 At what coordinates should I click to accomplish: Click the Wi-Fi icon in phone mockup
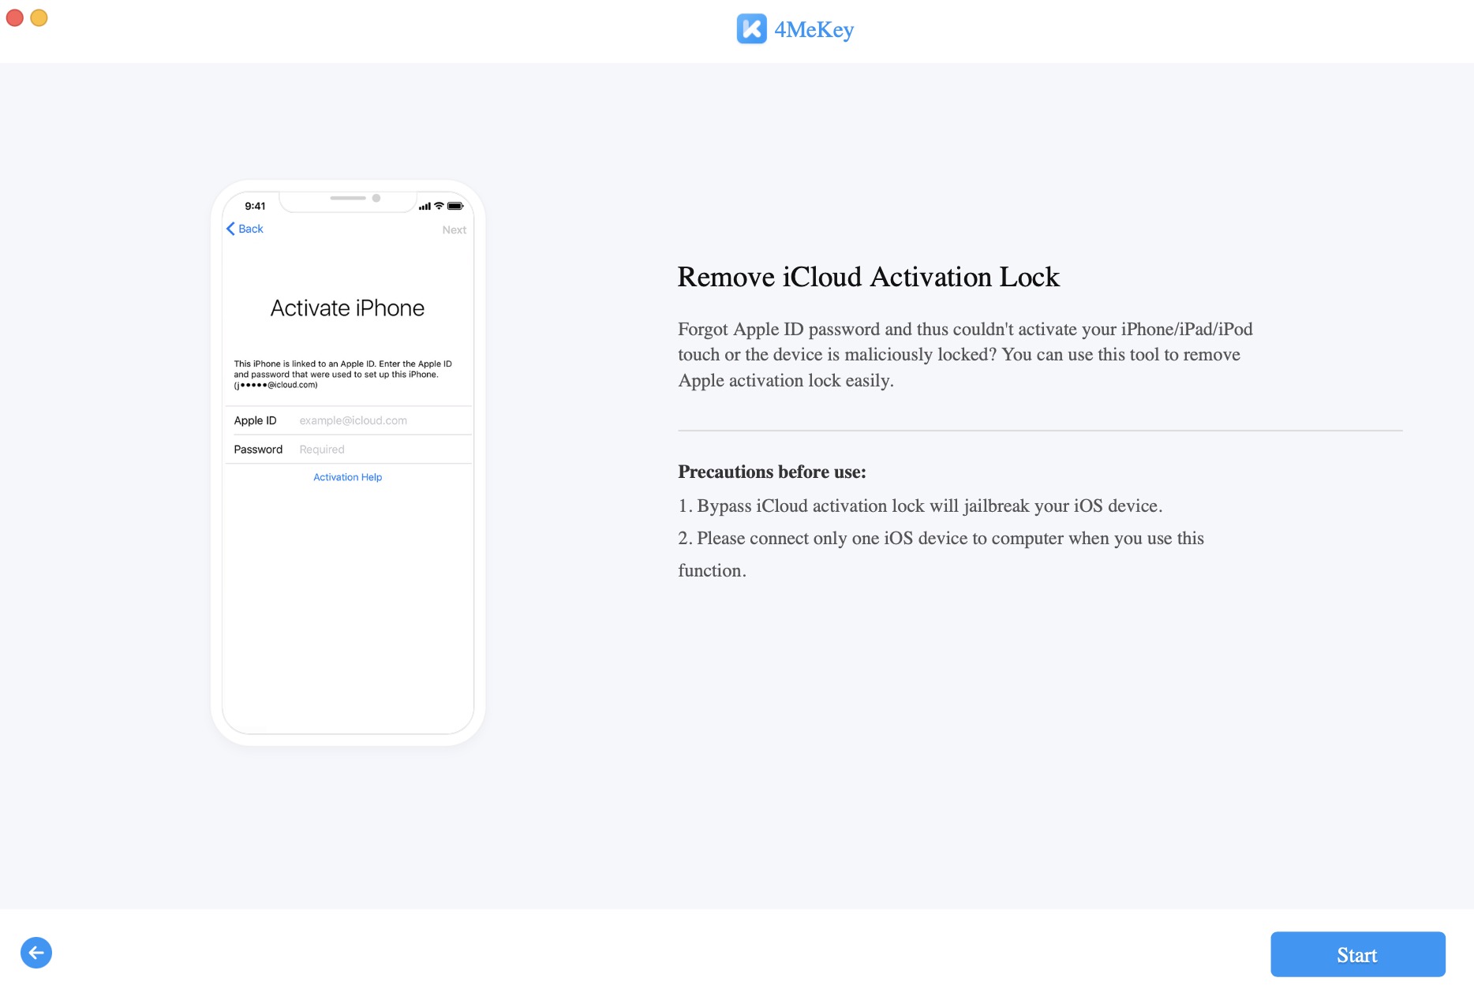tap(439, 206)
